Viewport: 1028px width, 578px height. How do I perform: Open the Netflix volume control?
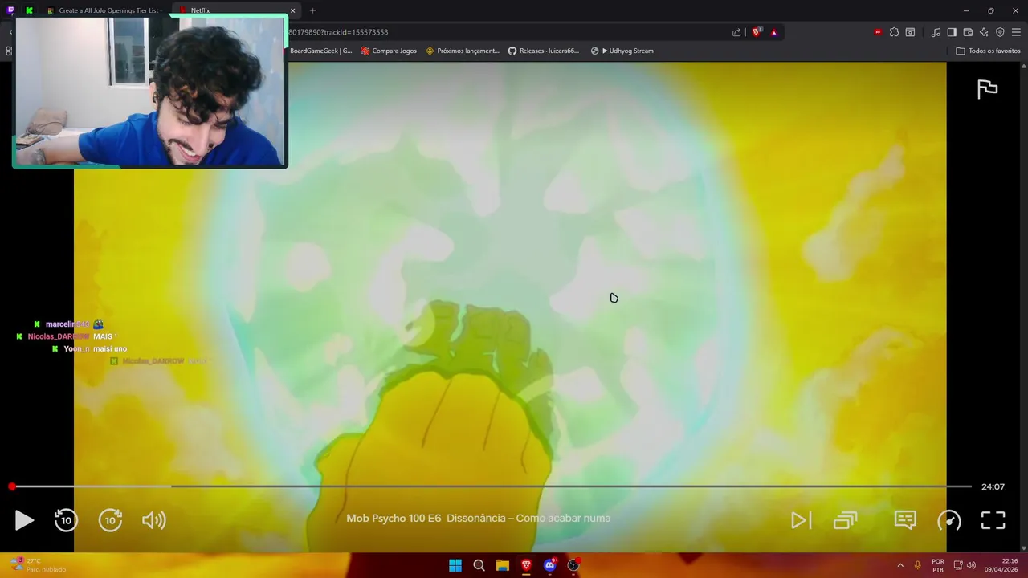pyautogui.click(x=153, y=520)
